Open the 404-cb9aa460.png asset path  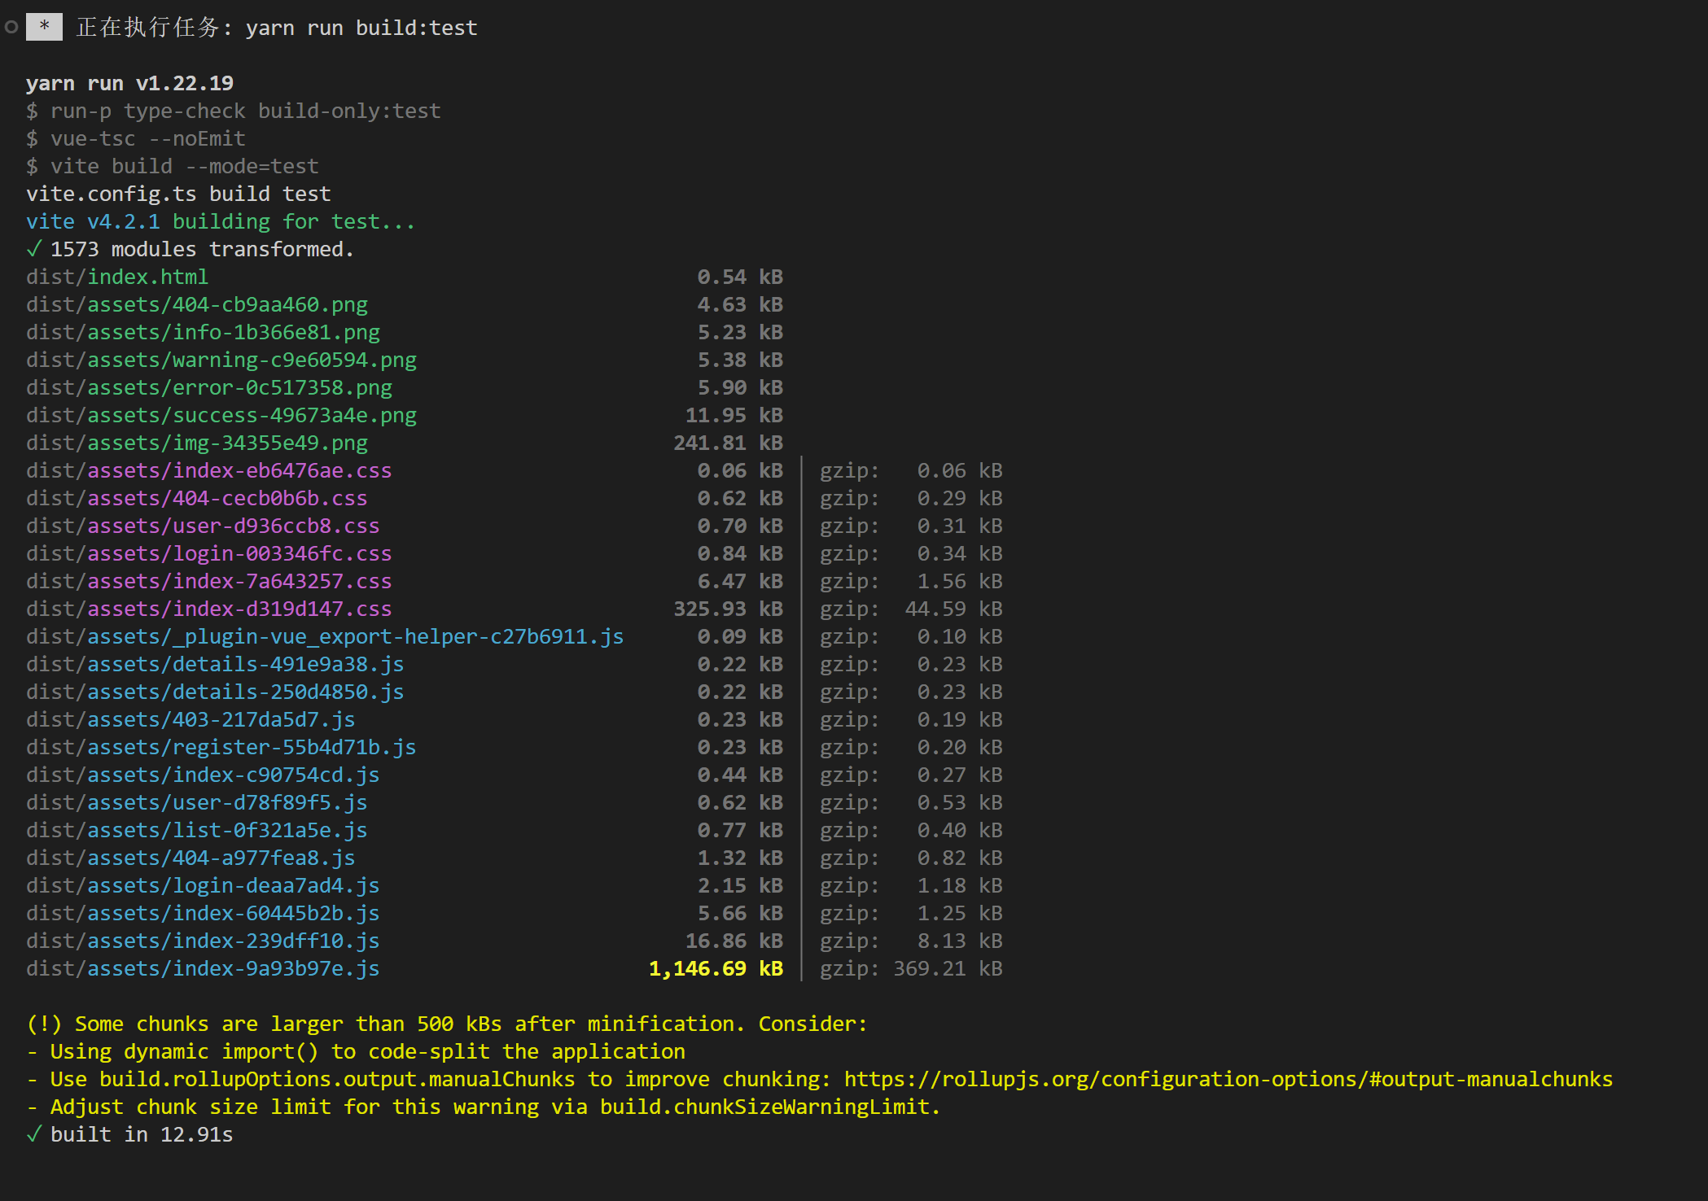197,304
